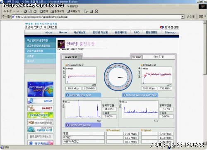Screen dimensions: 207x150
Task: Click the 테스트 끝 status field
Action: click(x=159, y=57)
